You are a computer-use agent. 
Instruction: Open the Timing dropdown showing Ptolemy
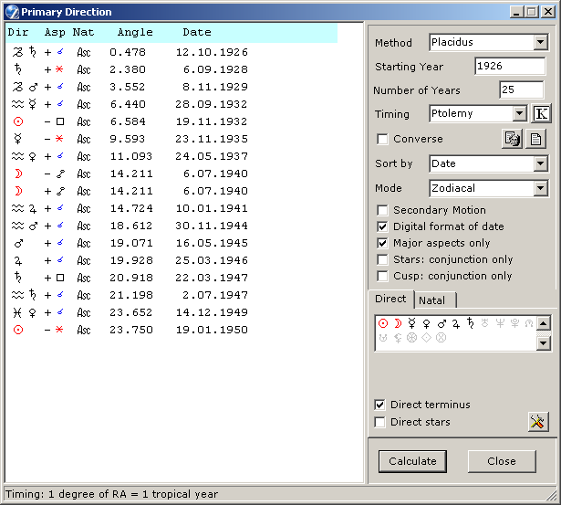519,114
